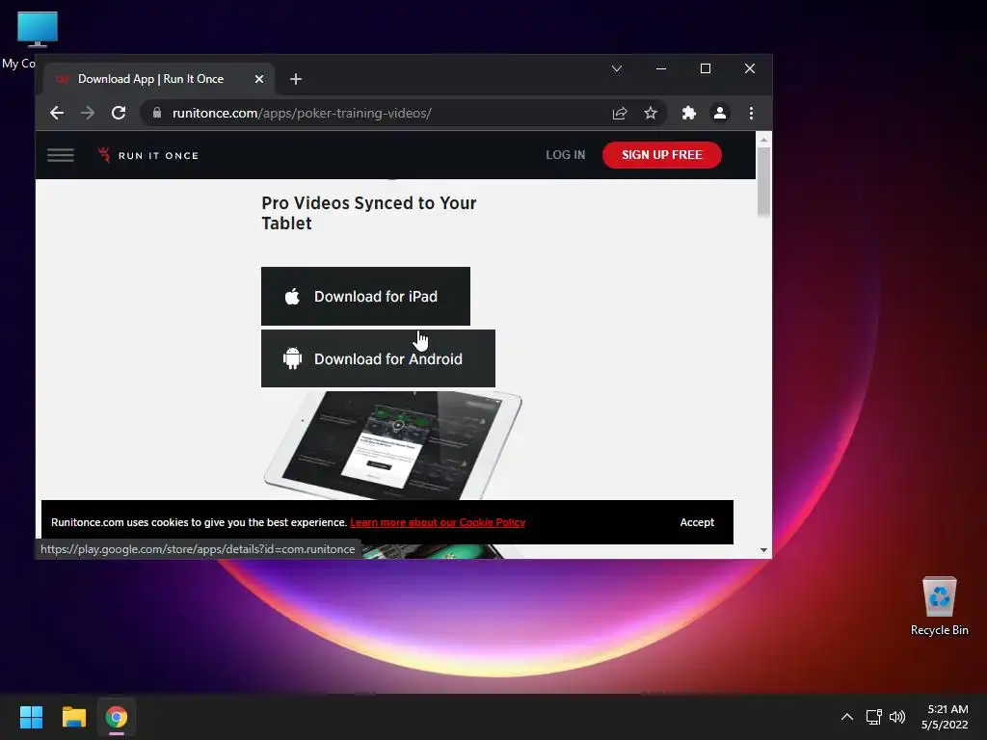
Task: Click the volume speaker tray icon
Action: pos(897,717)
